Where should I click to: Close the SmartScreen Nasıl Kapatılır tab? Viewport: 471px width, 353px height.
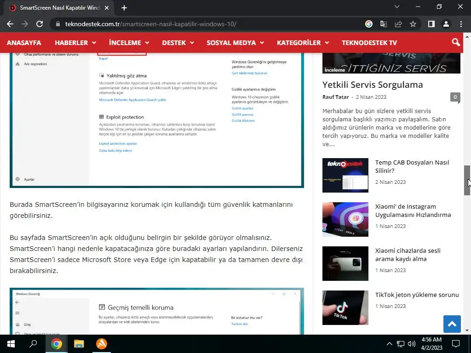click(107, 8)
